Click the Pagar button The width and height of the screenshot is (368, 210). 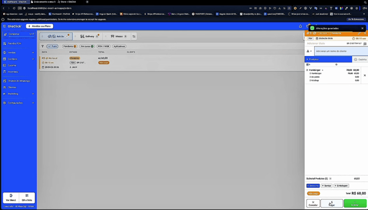[x=332, y=203]
